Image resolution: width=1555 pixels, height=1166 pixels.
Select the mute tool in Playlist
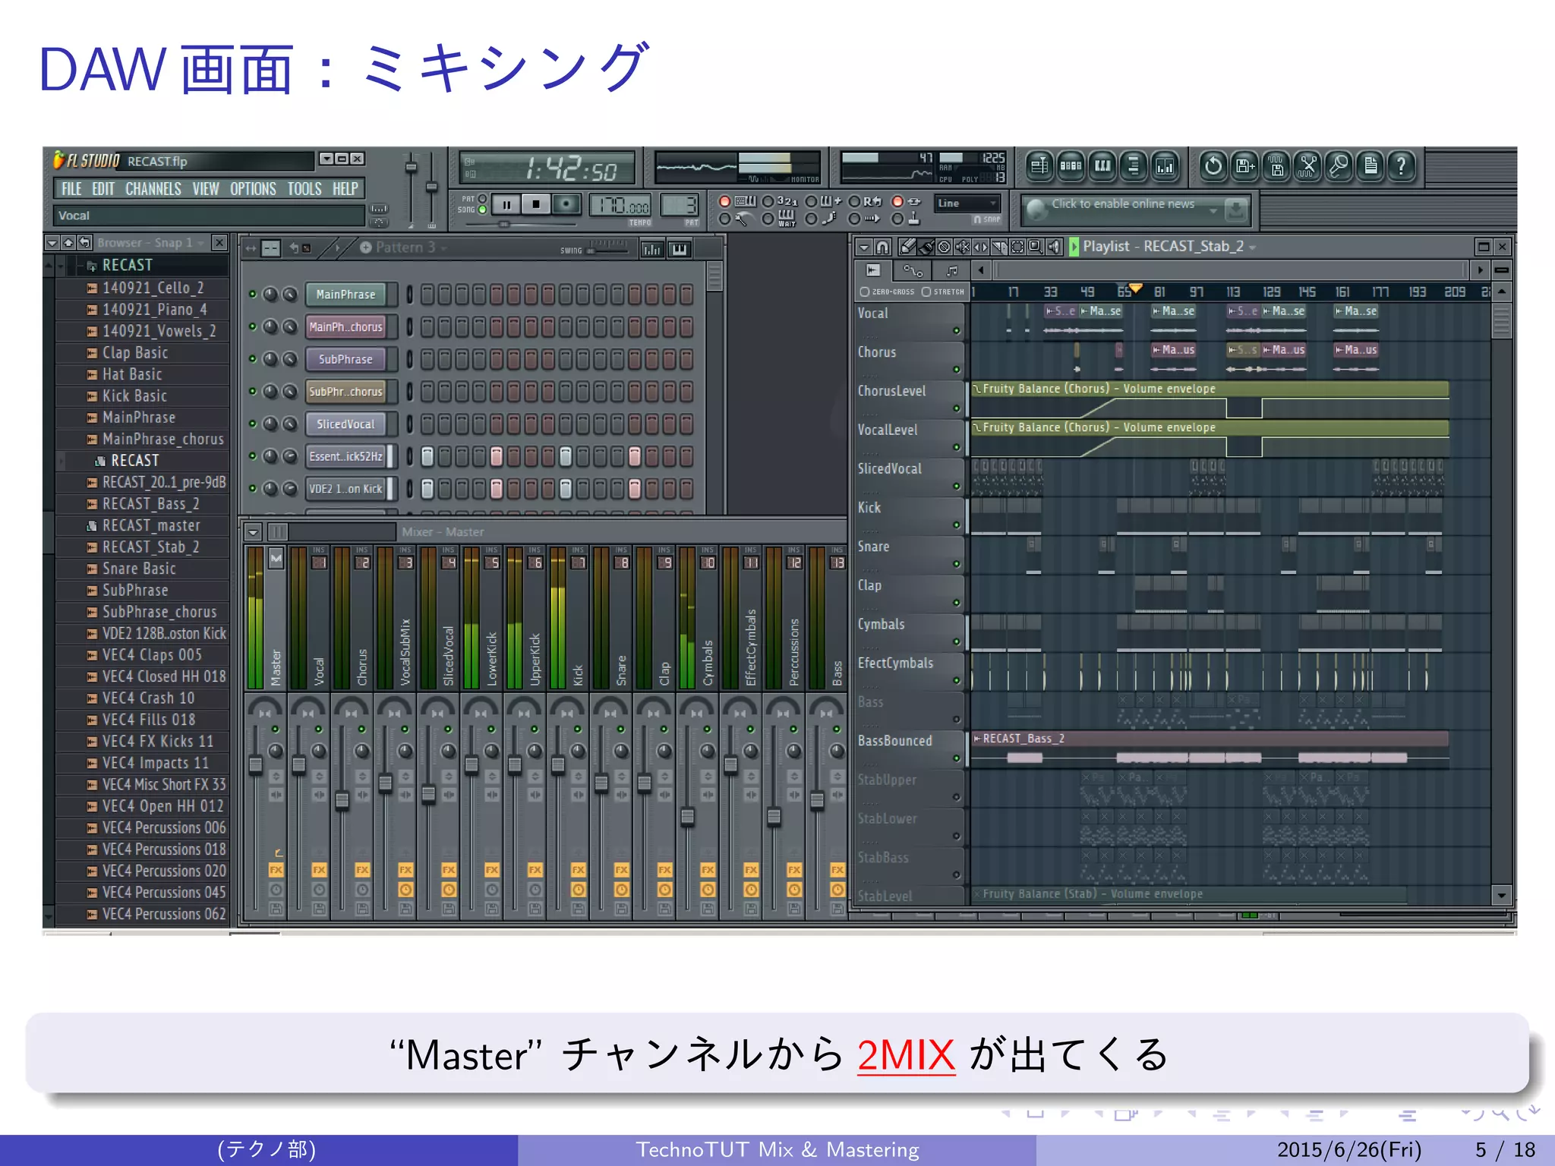[962, 247]
